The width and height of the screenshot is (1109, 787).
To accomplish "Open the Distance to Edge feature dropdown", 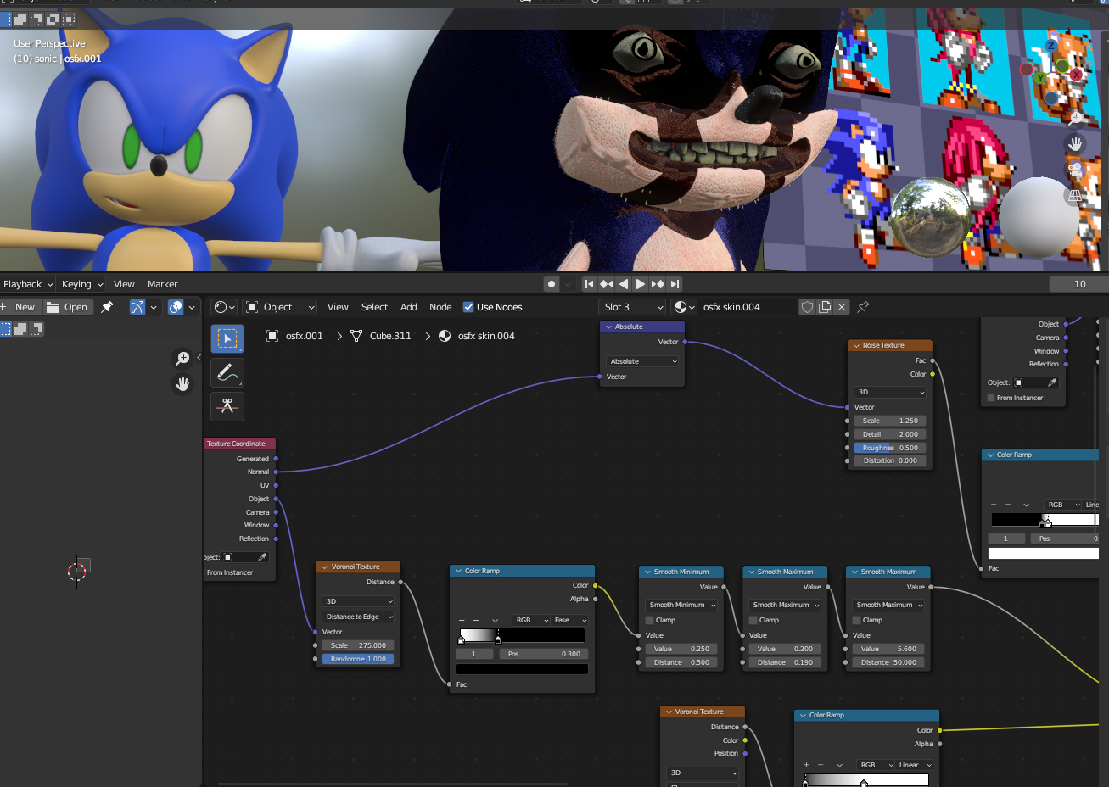I will click(x=359, y=617).
